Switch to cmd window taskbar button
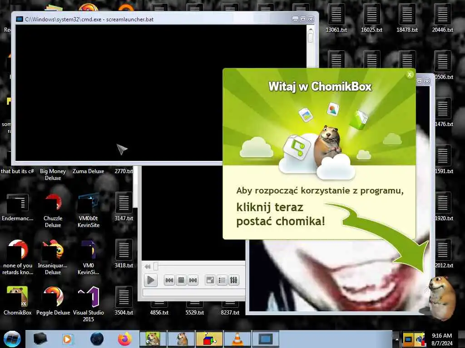 pyautogui.click(x=265, y=339)
